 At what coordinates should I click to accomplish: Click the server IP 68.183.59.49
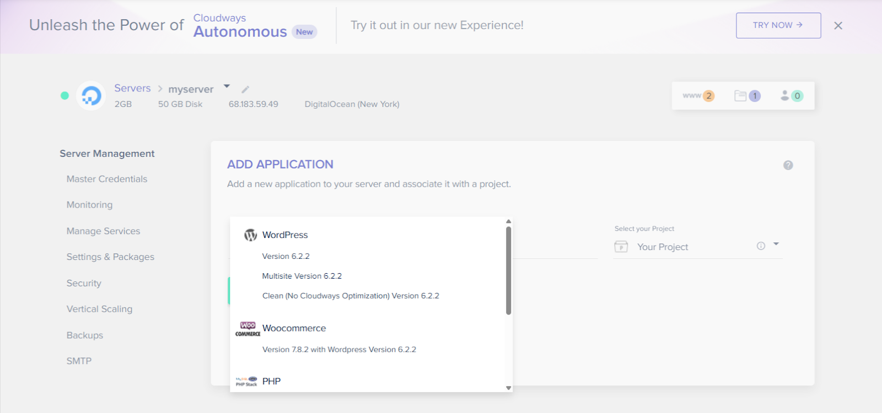coord(254,104)
